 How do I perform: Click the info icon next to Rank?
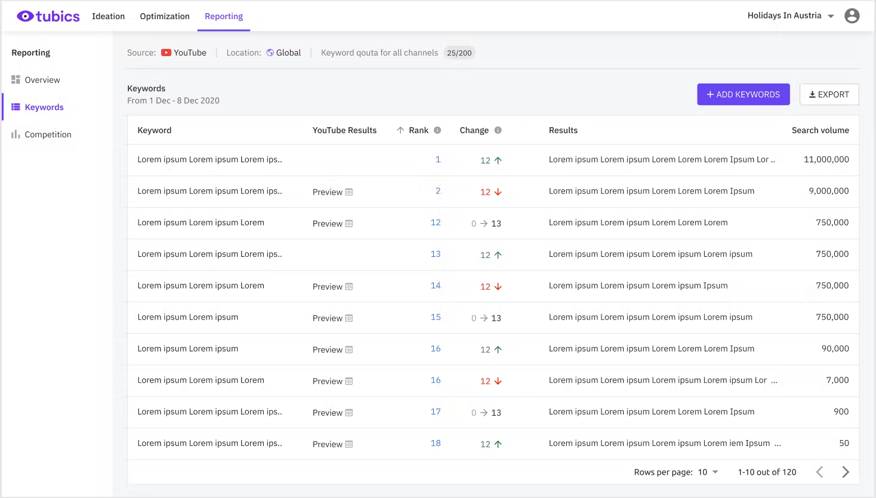pos(437,130)
